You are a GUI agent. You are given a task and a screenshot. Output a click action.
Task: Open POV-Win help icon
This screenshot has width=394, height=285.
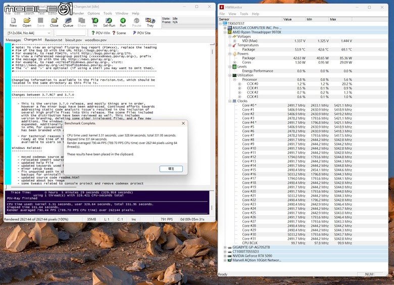coord(93,33)
